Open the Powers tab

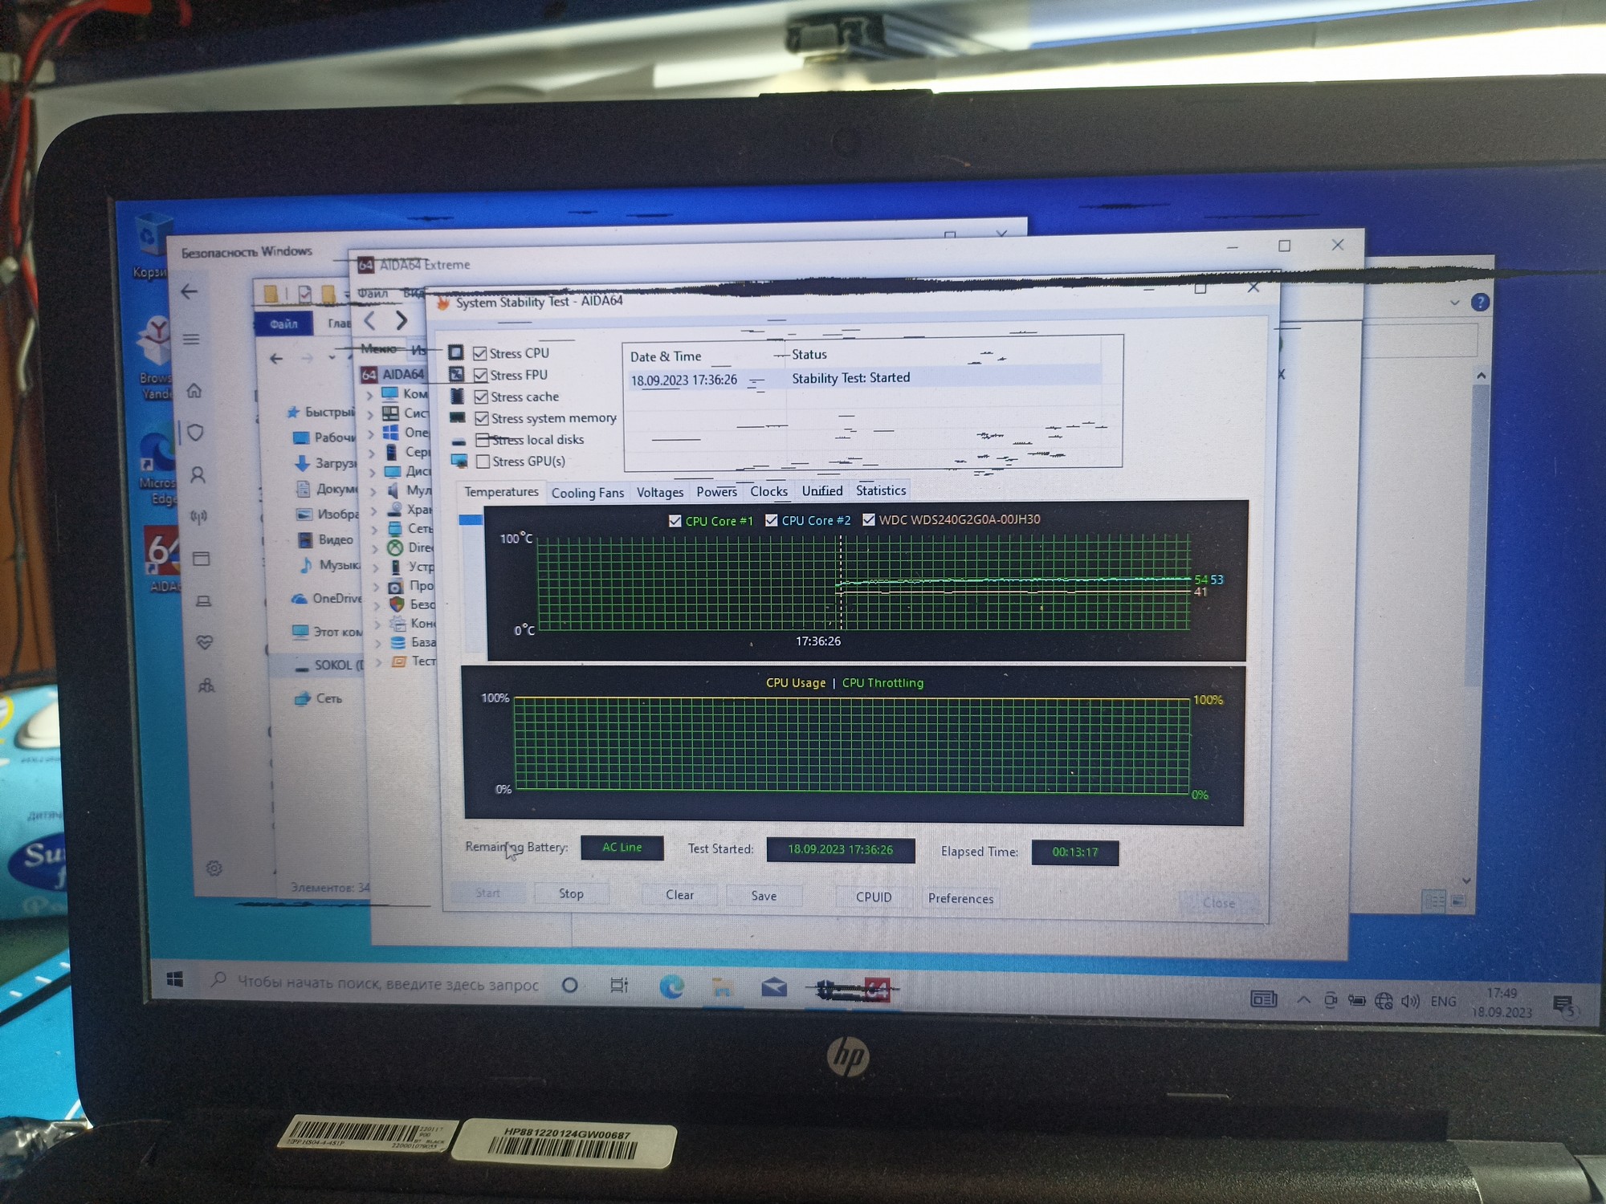(x=716, y=491)
